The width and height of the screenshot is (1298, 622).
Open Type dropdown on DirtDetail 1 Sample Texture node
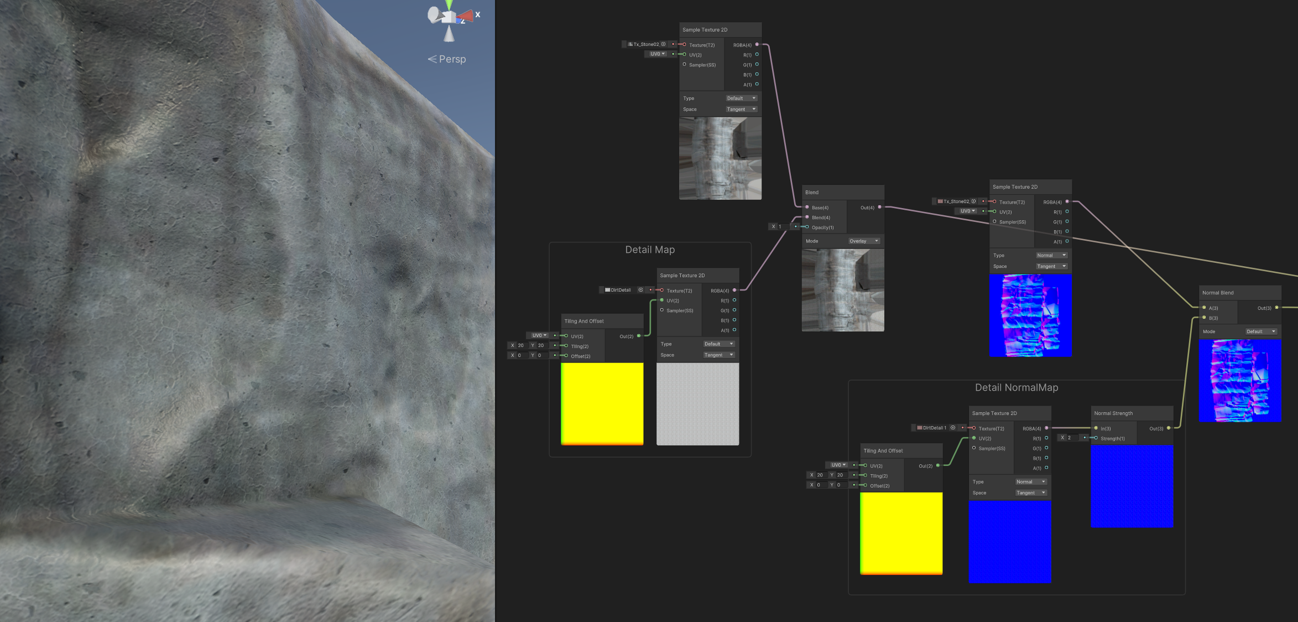[1030, 482]
